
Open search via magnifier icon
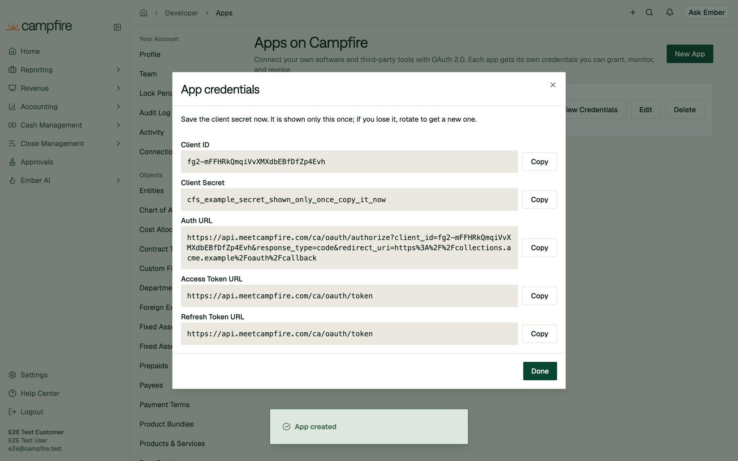pyautogui.click(x=649, y=13)
